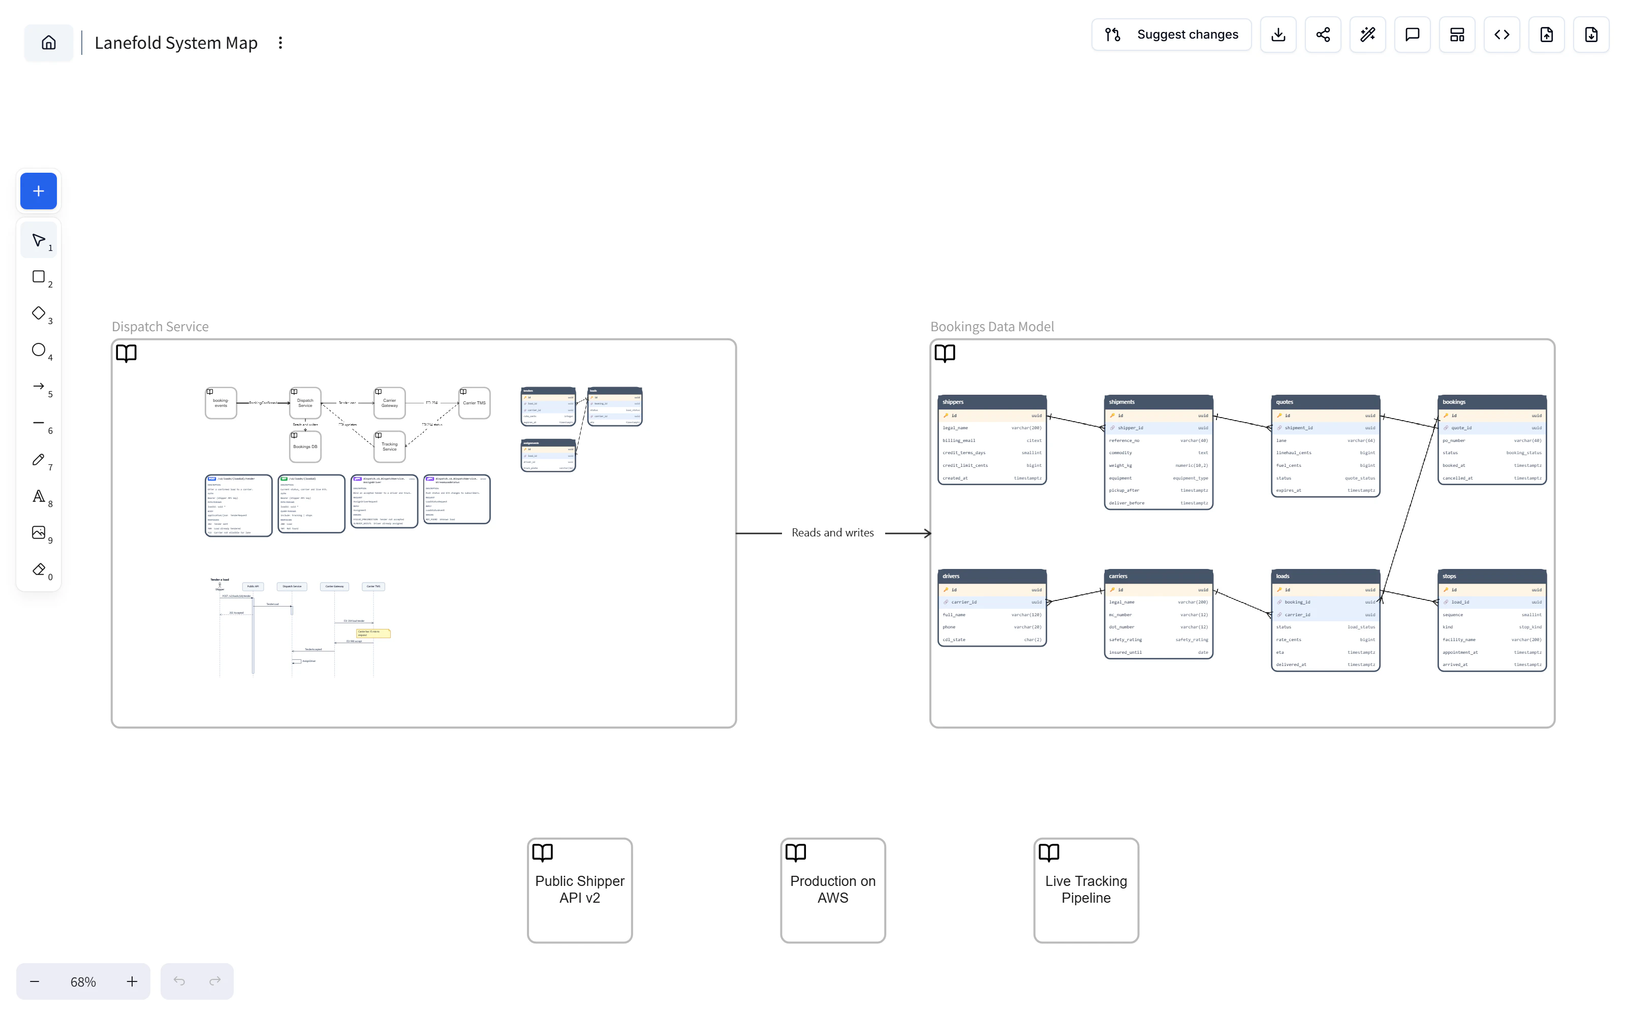The width and height of the screenshot is (1626, 1016).
Task: Click the undo arrow button
Action: pyautogui.click(x=179, y=981)
